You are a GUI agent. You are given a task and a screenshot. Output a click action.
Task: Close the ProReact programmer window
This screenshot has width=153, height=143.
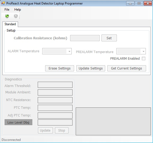[x=148, y=3]
